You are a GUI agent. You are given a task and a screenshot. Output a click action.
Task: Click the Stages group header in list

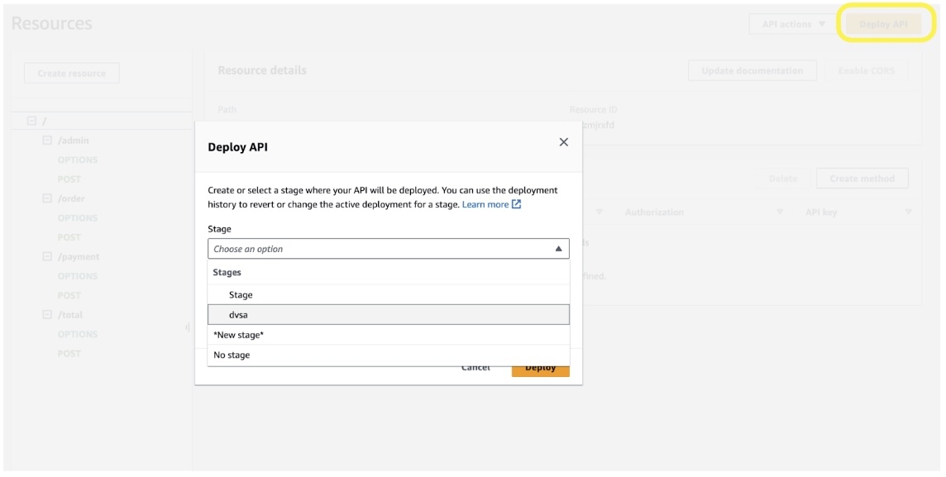pyautogui.click(x=227, y=273)
